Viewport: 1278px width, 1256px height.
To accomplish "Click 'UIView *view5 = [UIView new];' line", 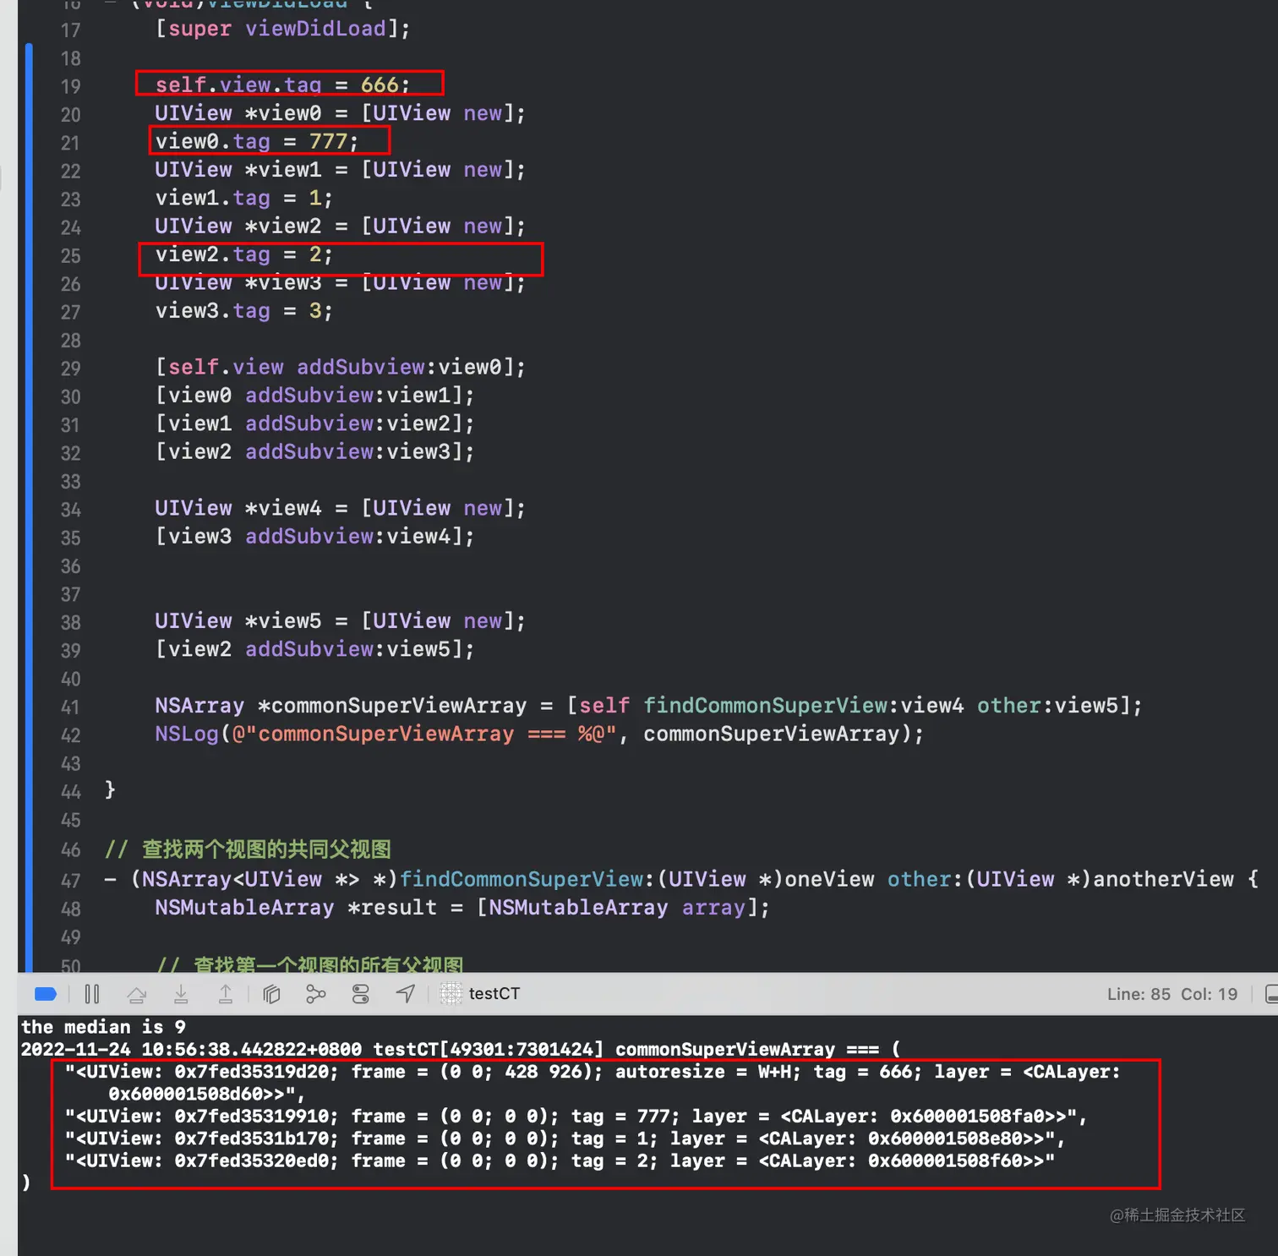I will [x=341, y=621].
